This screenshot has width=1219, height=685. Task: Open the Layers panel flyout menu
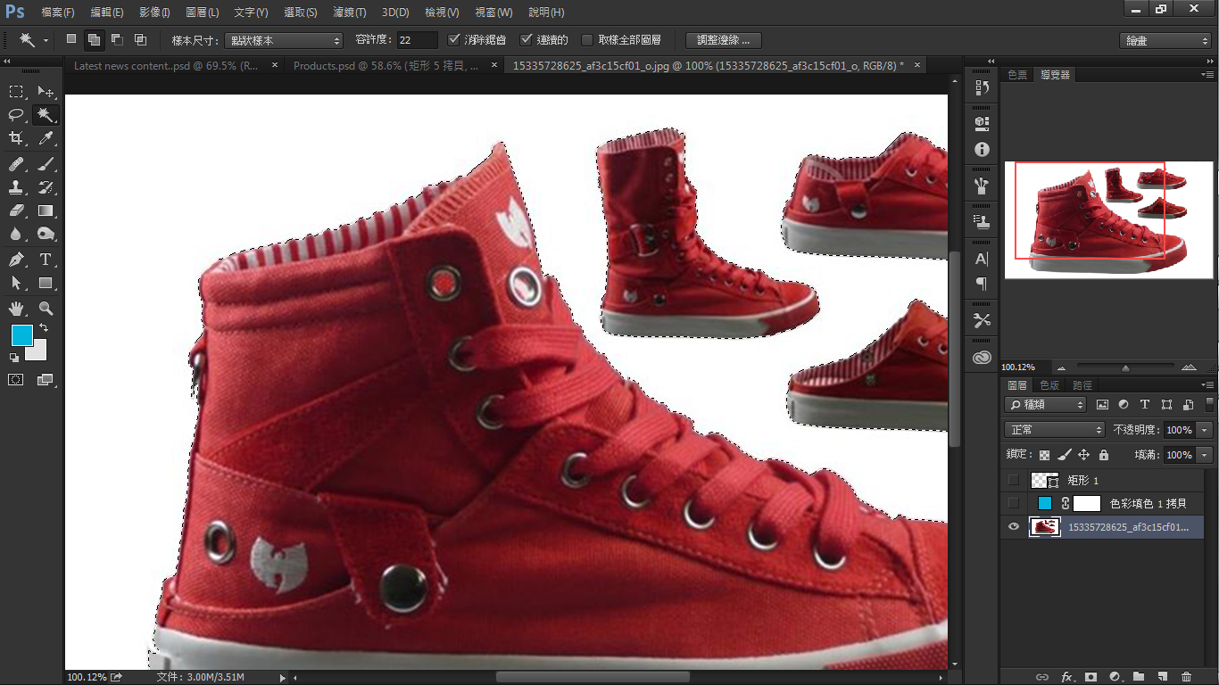(1207, 385)
